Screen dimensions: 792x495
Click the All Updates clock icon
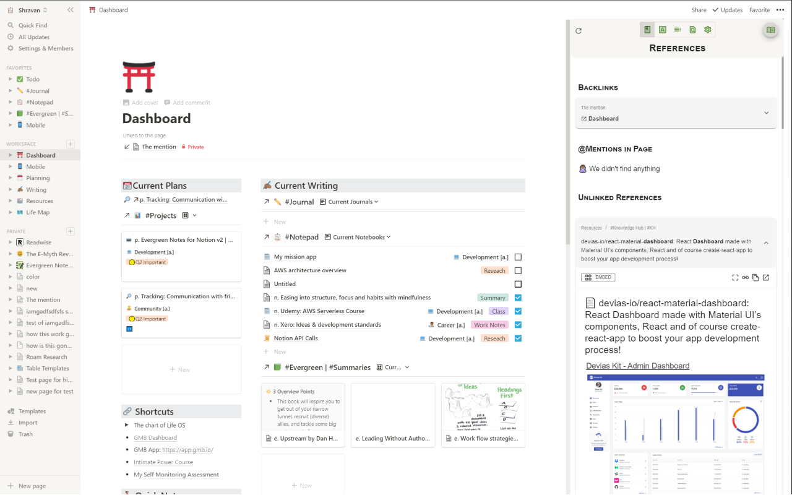coord(11,37)
